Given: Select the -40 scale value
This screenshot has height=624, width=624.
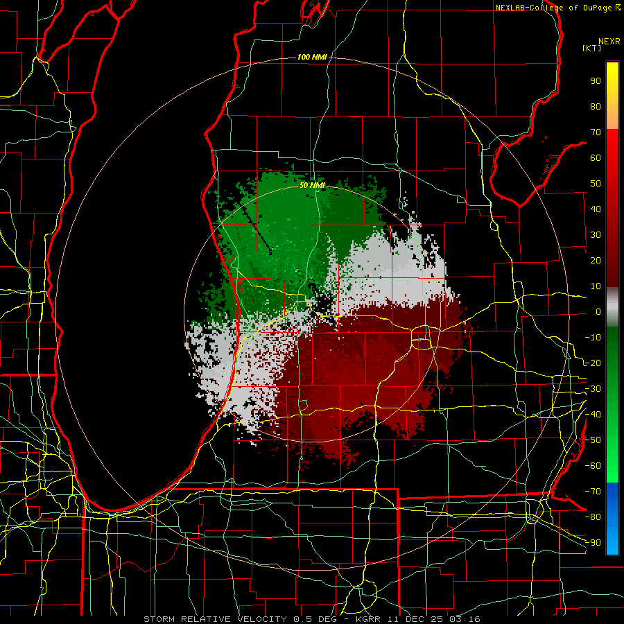Looking at the screenshot, I should click(x=593, y=415).
